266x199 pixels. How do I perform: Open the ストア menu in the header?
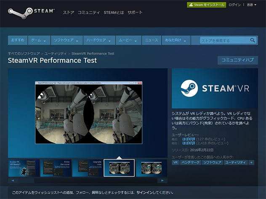pos(69,13)
